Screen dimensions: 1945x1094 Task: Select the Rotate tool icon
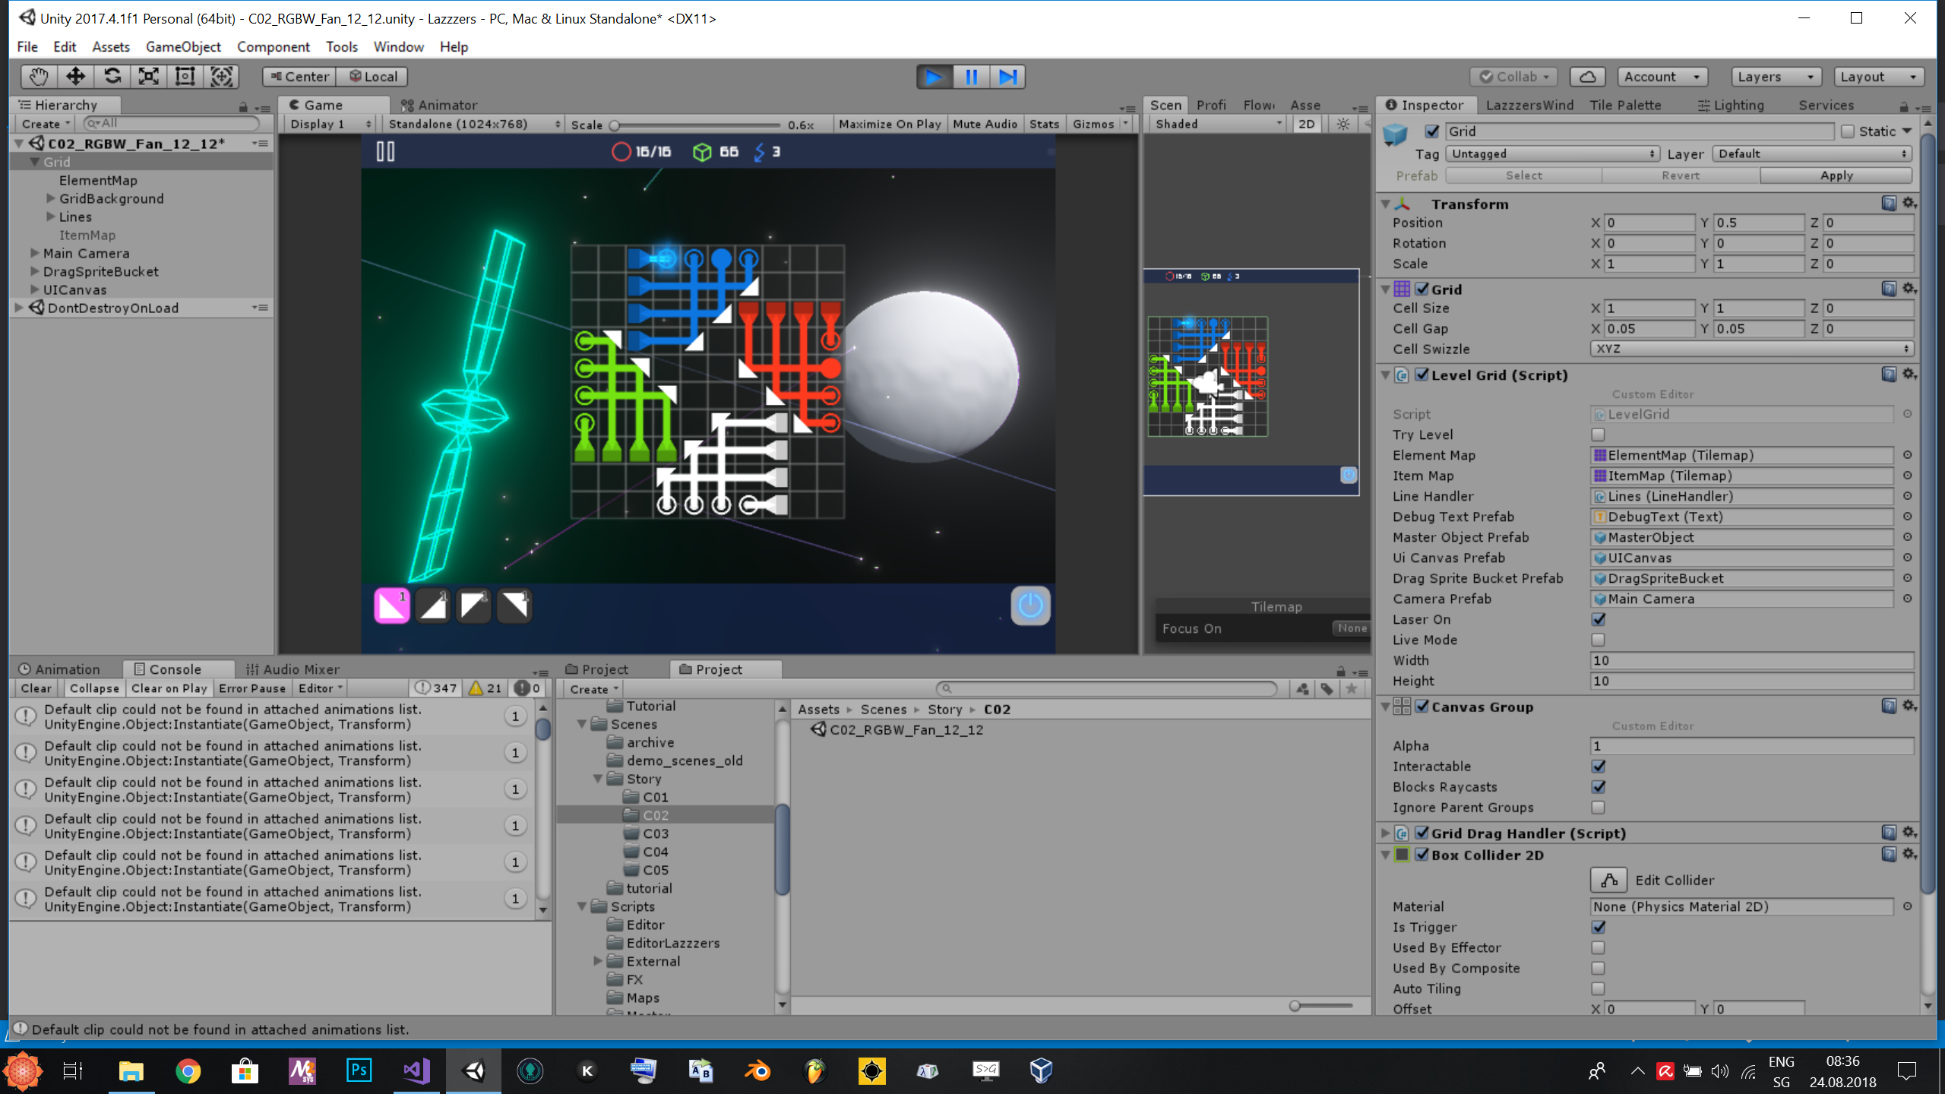pos(112,76)
